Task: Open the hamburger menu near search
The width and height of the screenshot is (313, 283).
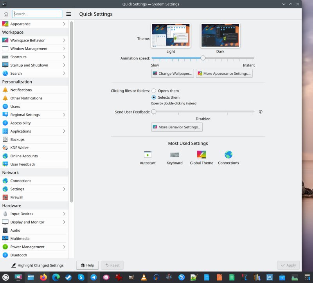Action: tap(68, 14)
